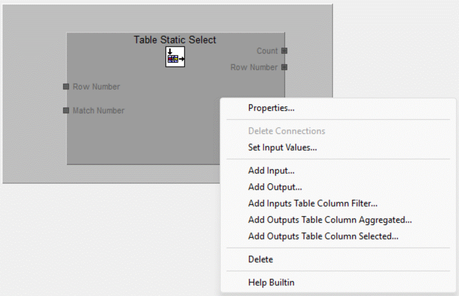Click the Row Number input port connector
The width and height of the screenshot is (459, 296).
pos(66,87)
